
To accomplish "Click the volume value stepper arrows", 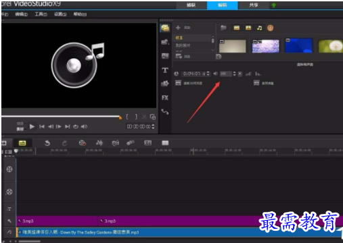I will tap(234, 74).
